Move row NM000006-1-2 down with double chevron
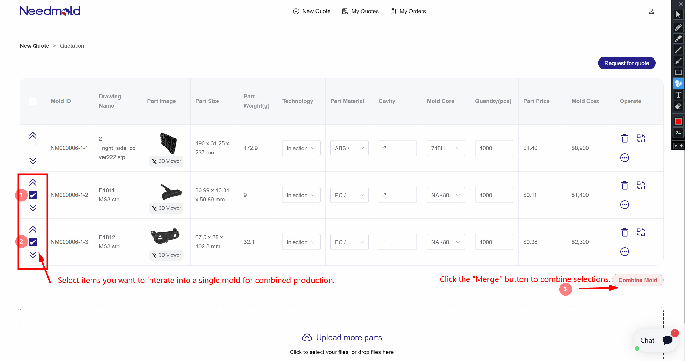Screen dimensions: 685x361 33,208
